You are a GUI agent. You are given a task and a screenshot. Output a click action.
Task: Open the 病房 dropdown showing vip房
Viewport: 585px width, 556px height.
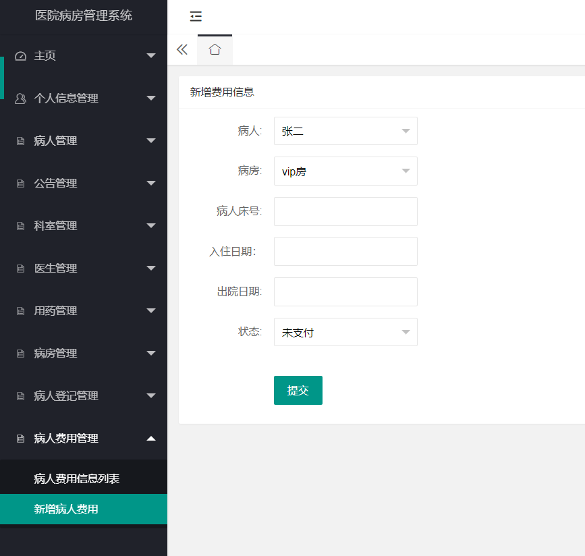point(345,171)
